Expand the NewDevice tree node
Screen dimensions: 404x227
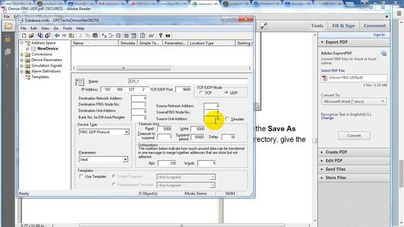click(x=28, y=49)
